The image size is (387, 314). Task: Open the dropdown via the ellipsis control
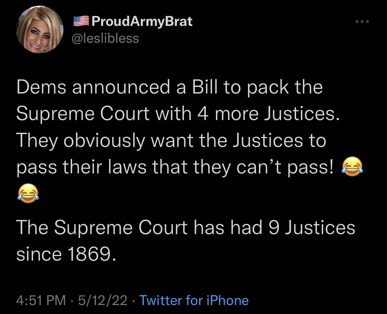pos(363,21)
